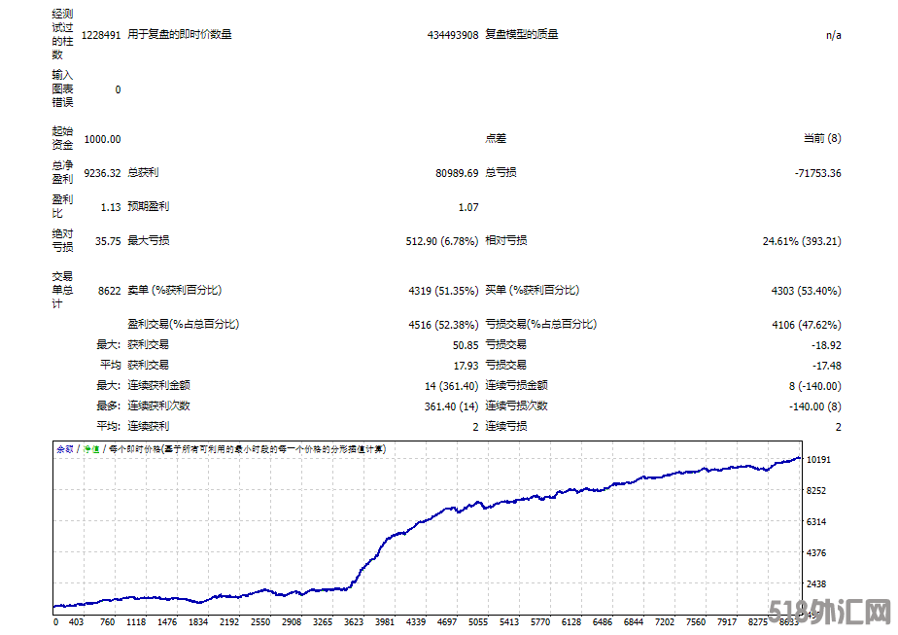Click the relative drawdown value 24.61% (393.21)

[802, 240]
